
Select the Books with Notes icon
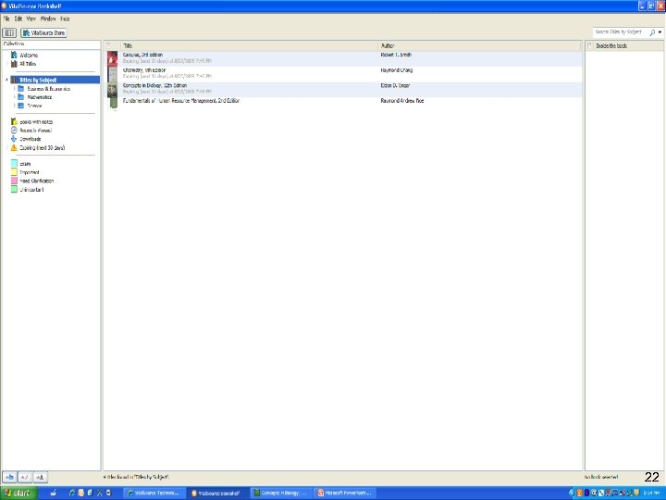coord(14,121)
